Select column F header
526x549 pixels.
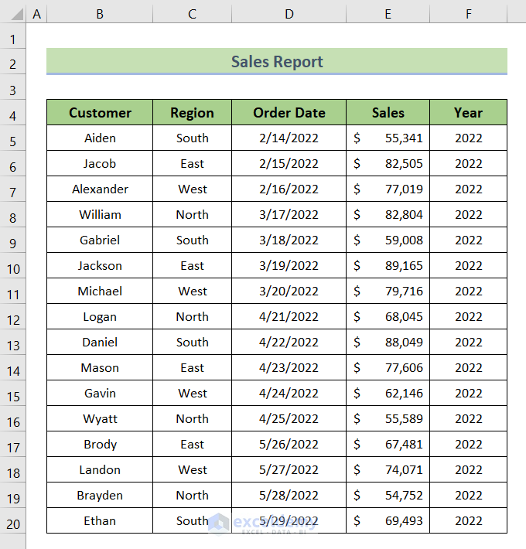coord(468,13)
